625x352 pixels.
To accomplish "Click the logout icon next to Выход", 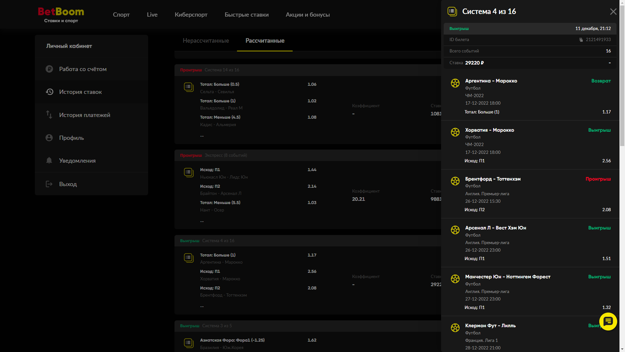I will 49,184.
